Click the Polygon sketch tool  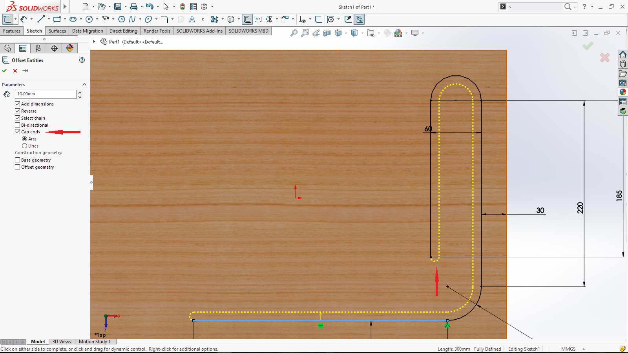click(122, 19)
